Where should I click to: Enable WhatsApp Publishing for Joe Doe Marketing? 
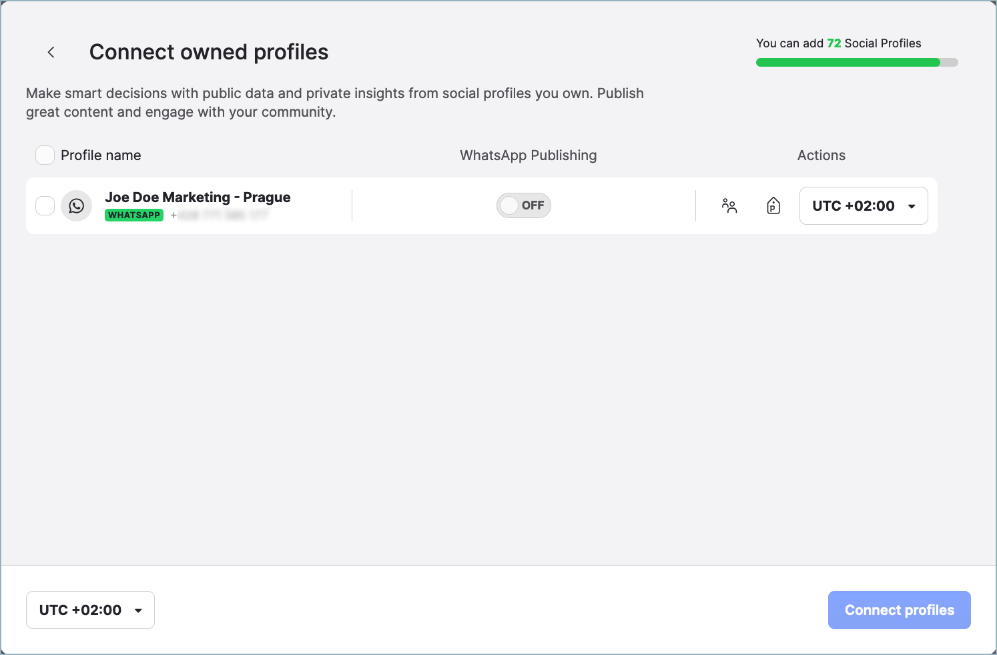(524, 205)
